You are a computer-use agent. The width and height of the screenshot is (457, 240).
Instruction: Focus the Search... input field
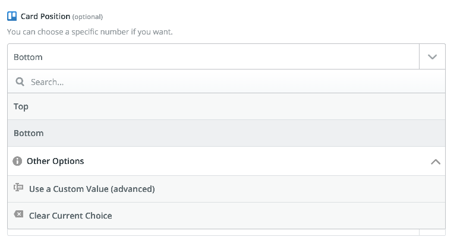click(x=226, y=82)
